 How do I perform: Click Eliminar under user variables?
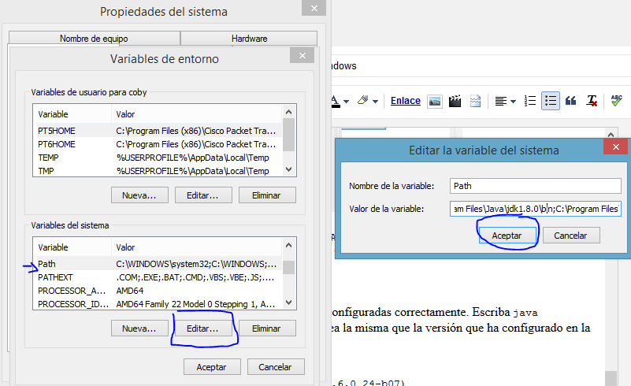point(267,195)
